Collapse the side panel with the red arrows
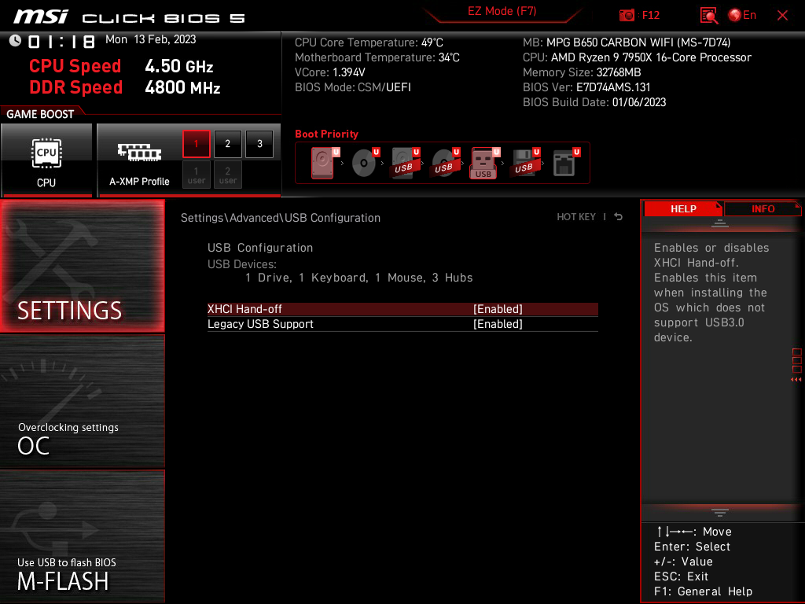 click(796, 380)
